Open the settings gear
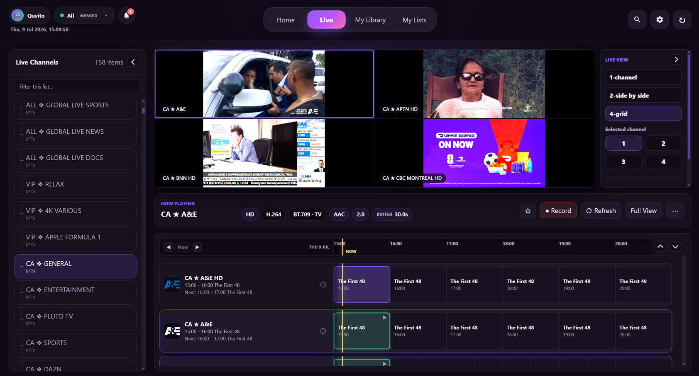Image resolution: width=699 pixels, height=376 pixels. pos(660,19)
